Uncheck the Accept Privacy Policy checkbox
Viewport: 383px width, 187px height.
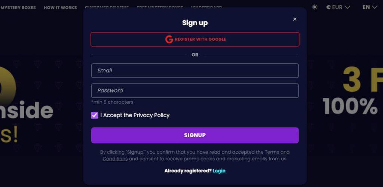pyautogui.click(x=95, y=115)
